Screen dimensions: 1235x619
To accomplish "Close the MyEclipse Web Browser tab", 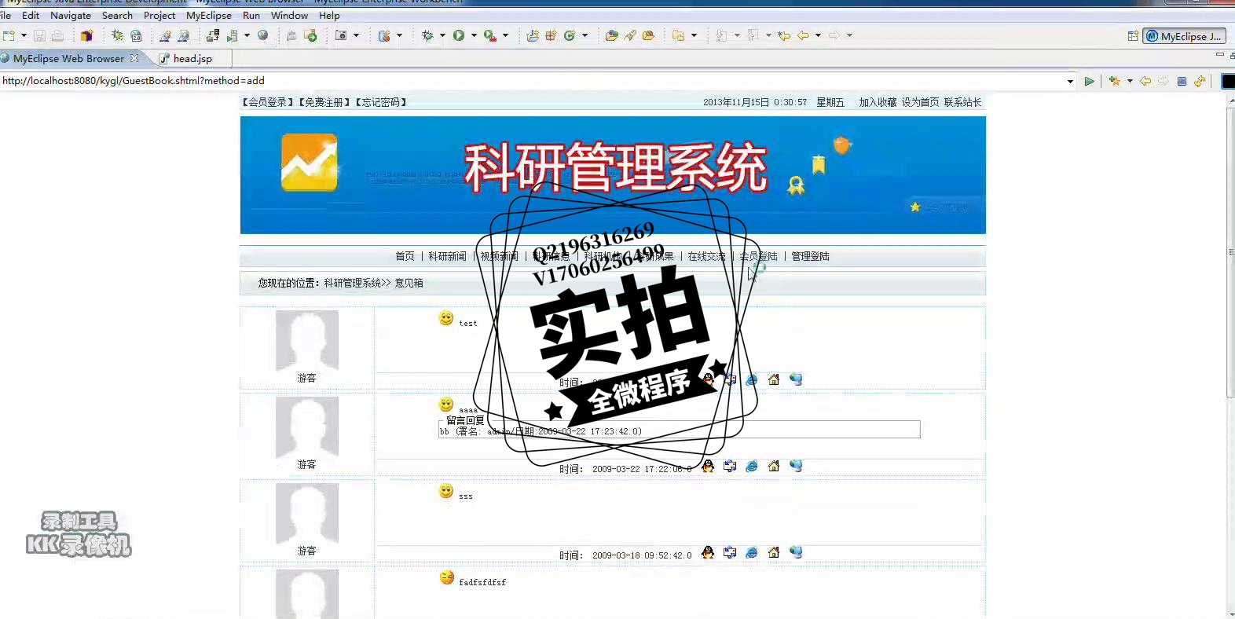I will [x=134, y=58].
